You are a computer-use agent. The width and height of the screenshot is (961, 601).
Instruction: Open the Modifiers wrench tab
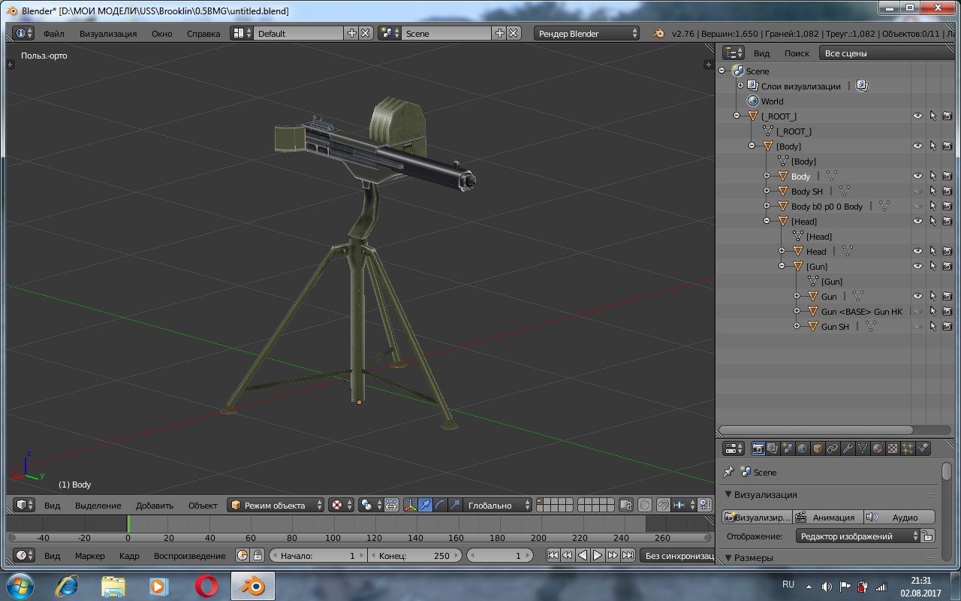[848, 448]
